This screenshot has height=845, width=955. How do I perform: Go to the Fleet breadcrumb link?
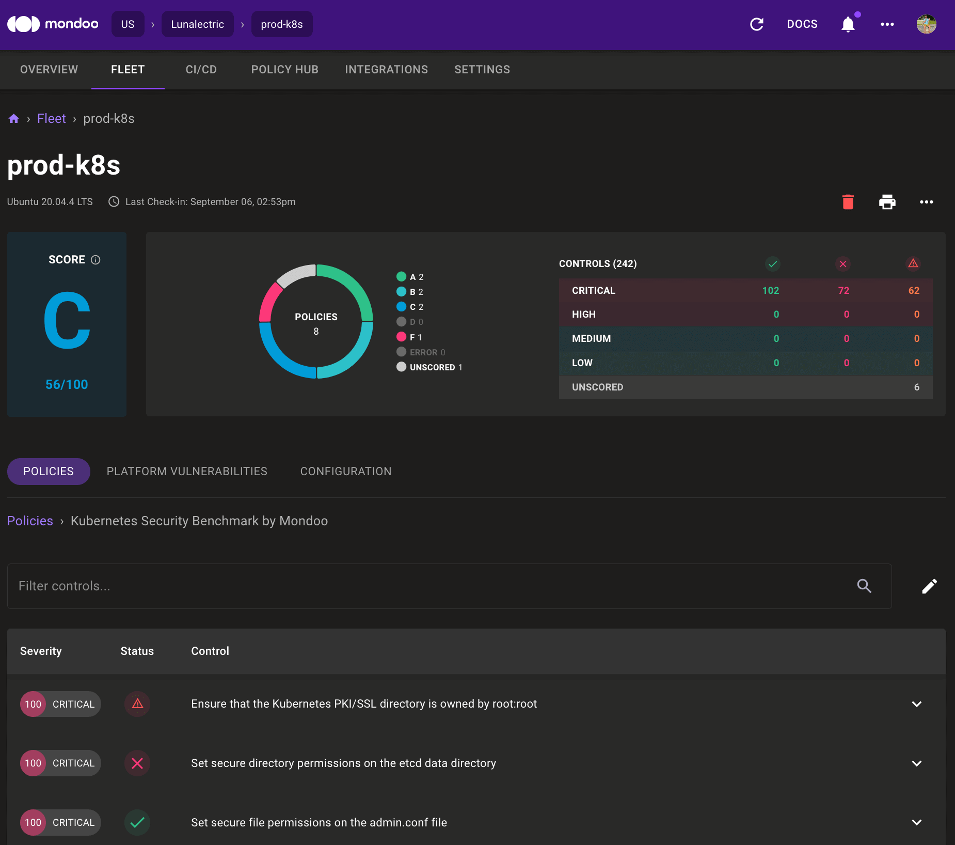[x=51, y=119]
